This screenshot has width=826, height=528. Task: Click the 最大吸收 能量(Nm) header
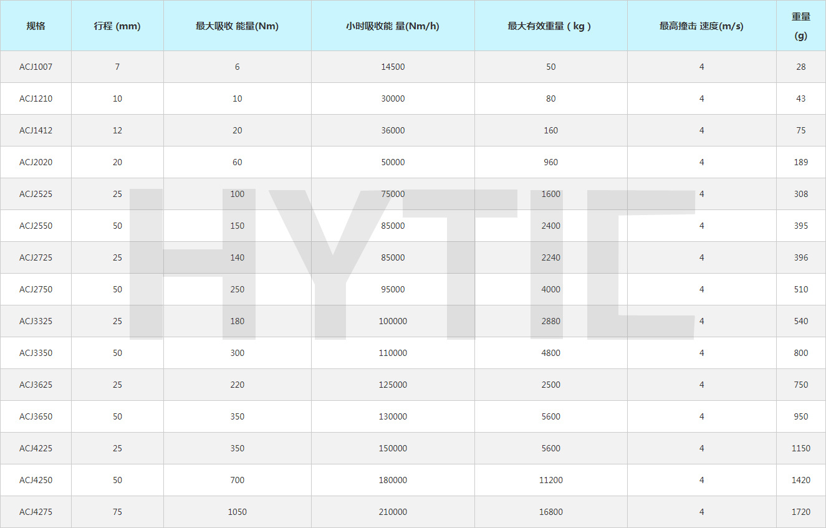click(x=238, y=26)
